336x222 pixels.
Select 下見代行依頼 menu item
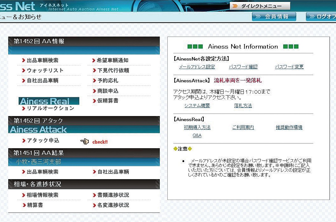coord(111,70)
